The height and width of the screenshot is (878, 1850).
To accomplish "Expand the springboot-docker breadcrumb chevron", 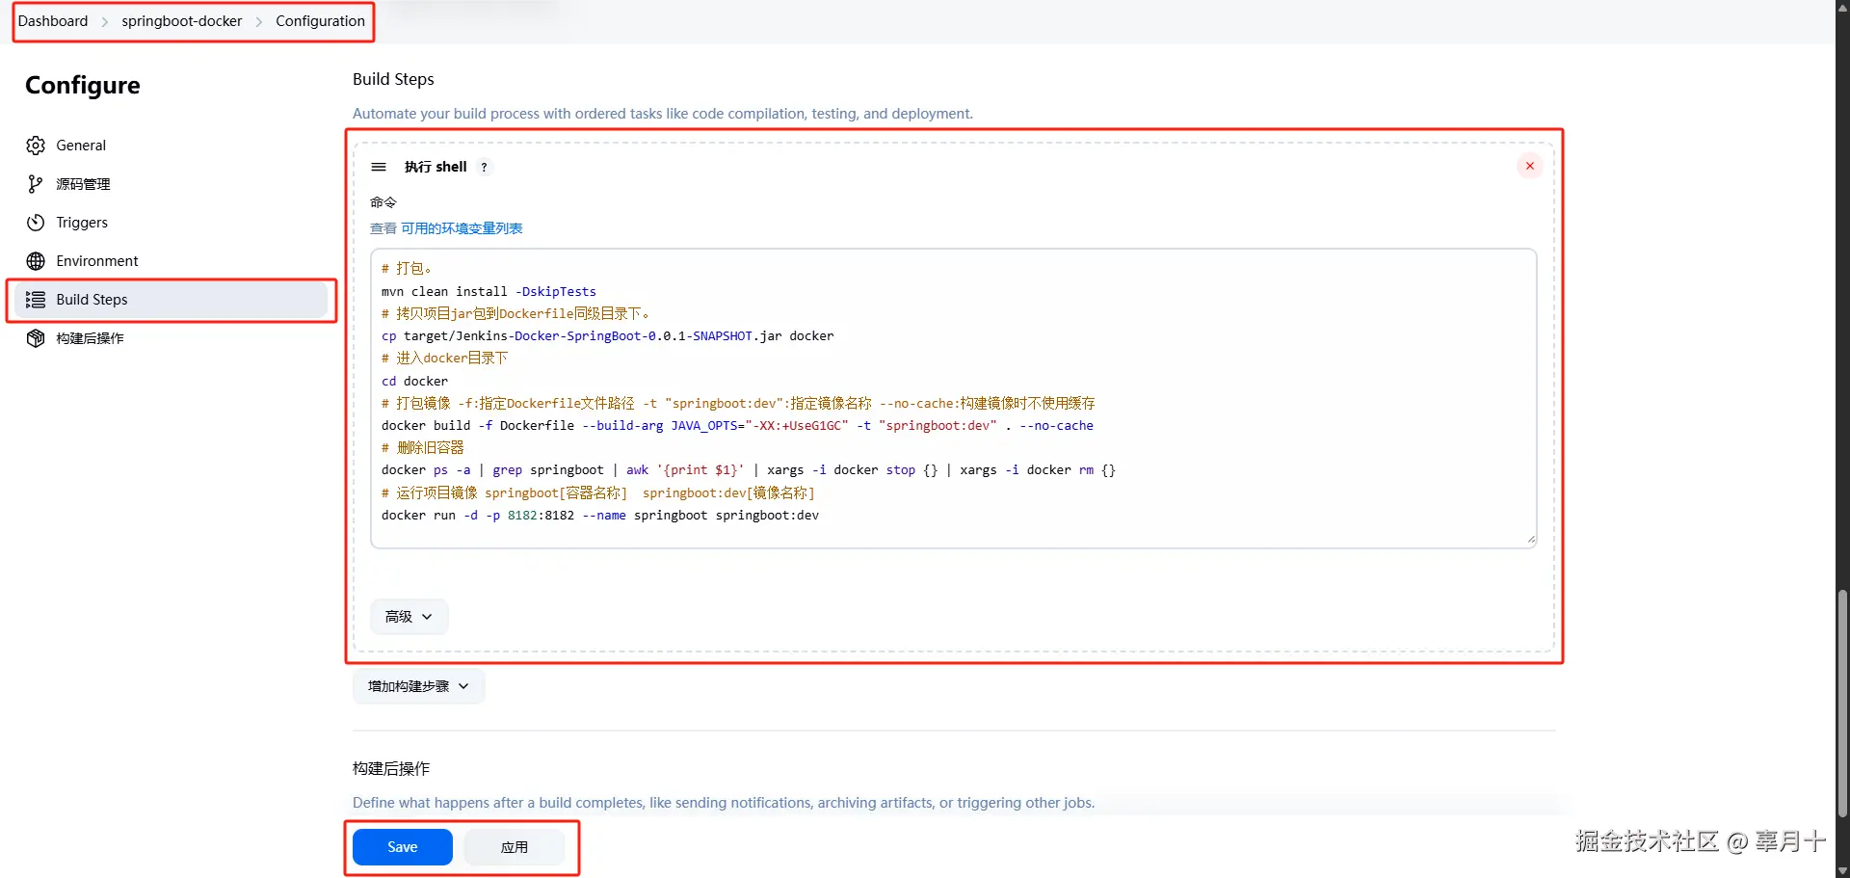I will 259,21.
